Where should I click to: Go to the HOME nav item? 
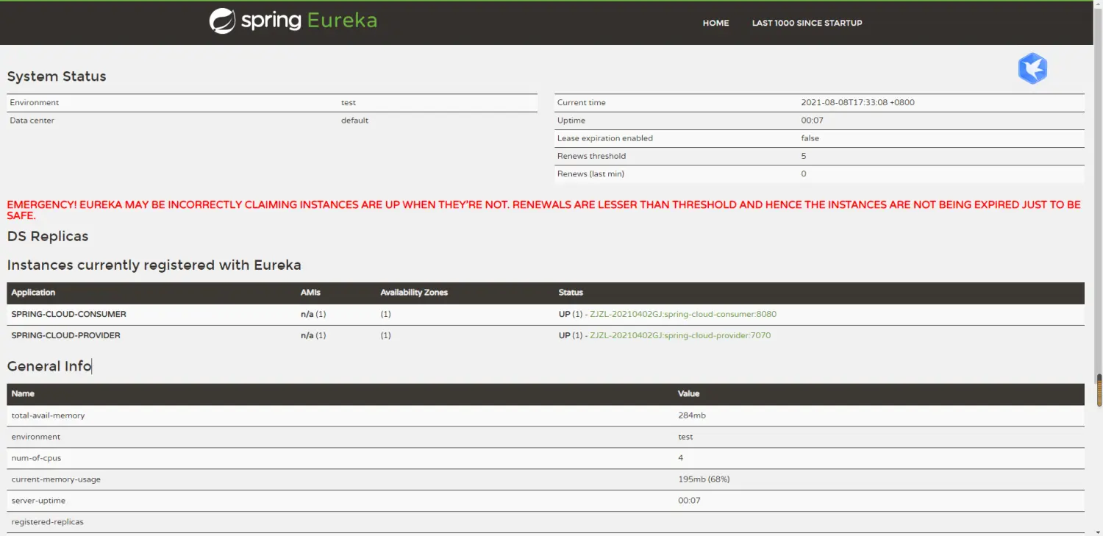click(715, 23)
